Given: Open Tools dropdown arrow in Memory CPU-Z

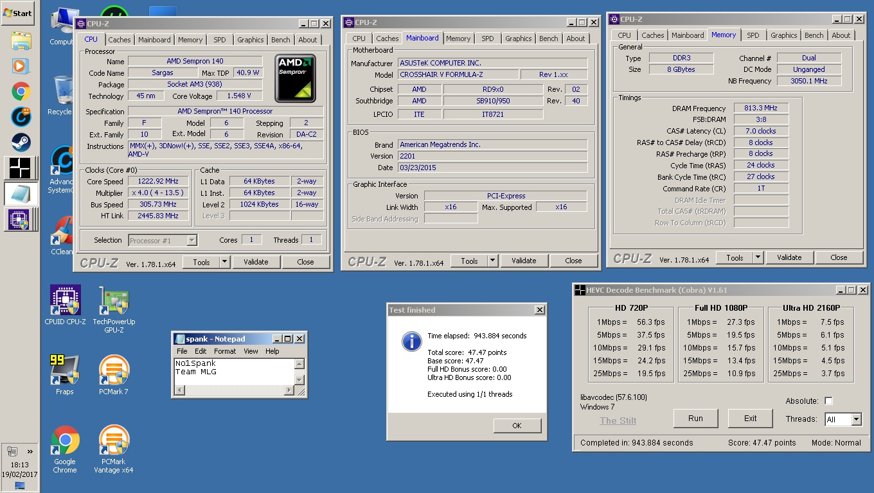Looking at the screenshot, I should [x=758, y=257].
